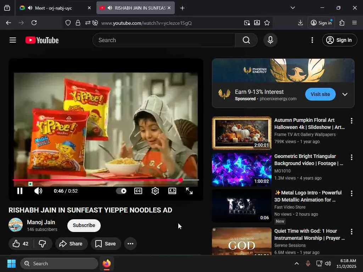This screenshot has width=363, height=272.
Task: Open options for Quiet Time with God video
Action: (352, 232)
